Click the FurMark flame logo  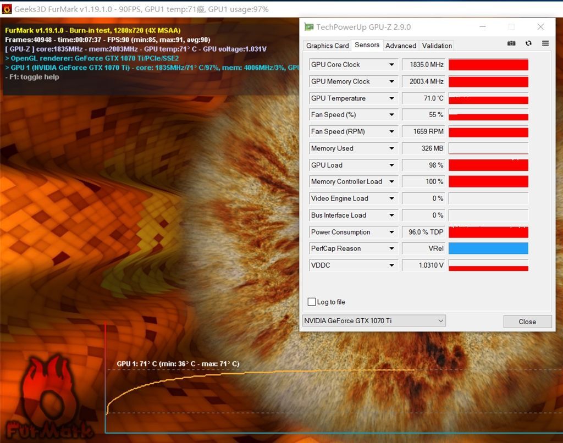48,397
